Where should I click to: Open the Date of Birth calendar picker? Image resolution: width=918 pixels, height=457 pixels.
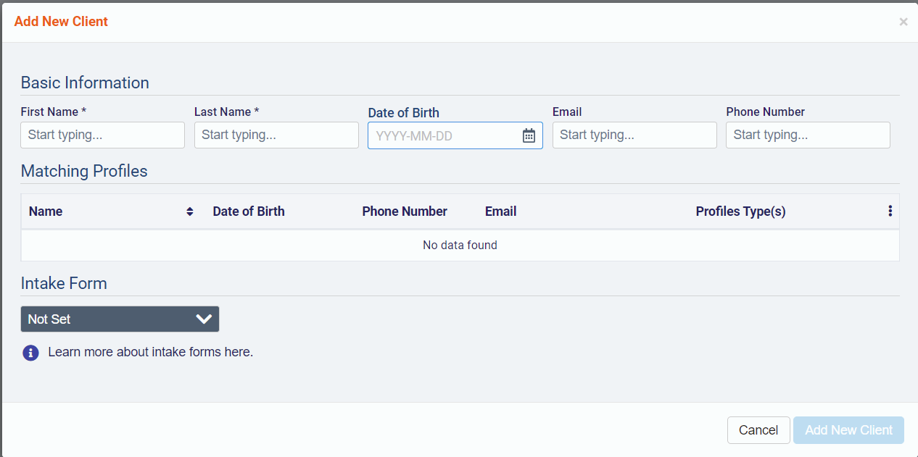[x=529, y=135]
